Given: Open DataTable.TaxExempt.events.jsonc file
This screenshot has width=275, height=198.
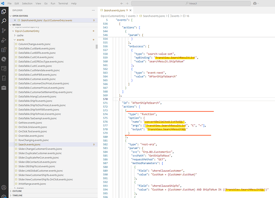Looking at the screenshot, I should pyautogui.click(x=37, y=118).
